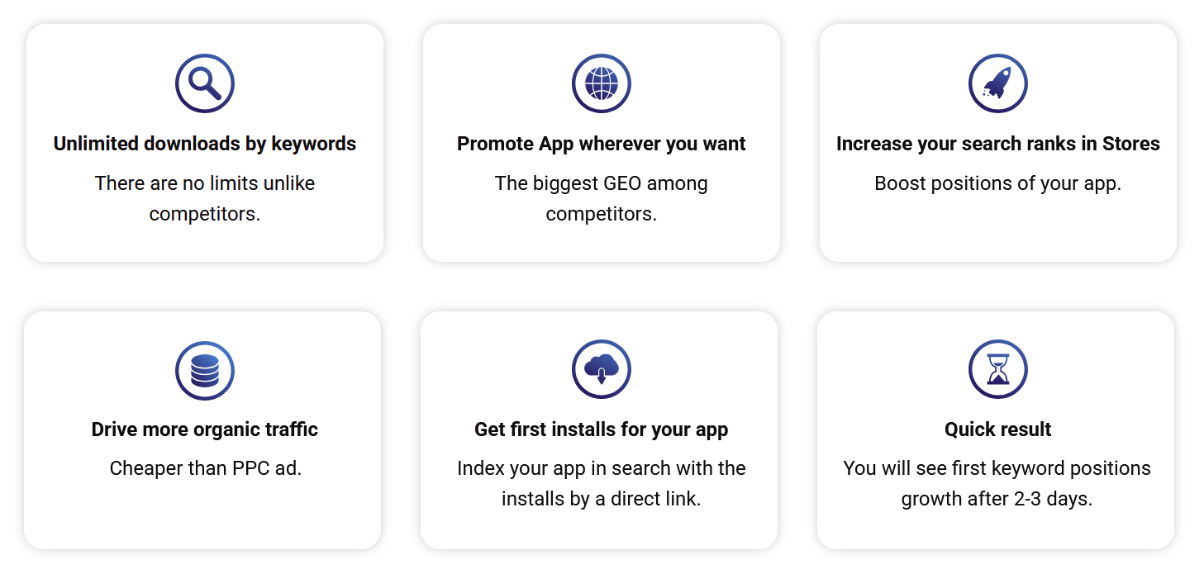This screenshot has width=1204, height=574.
Task: Click the database coins stack icon
Action: coord(204,371)
